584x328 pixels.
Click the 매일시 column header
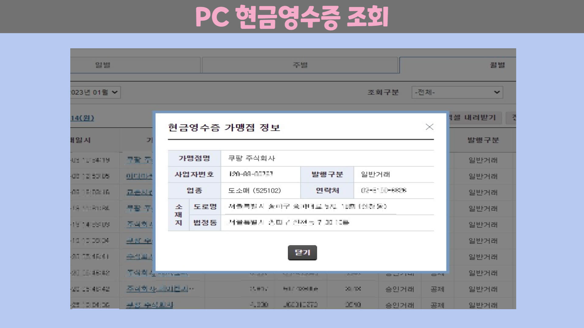click(81, 140)
